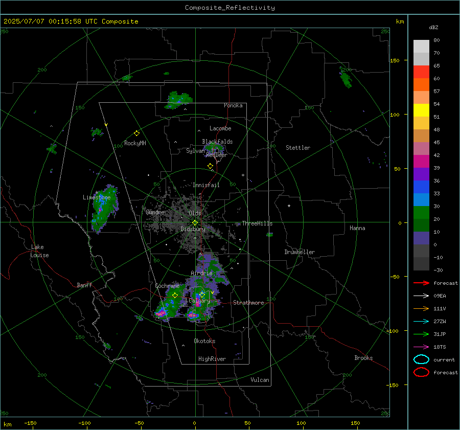460x430 pixels.
Task: Click the Okotoks city label
Action: pyautogui.click(x=204, y=341)
